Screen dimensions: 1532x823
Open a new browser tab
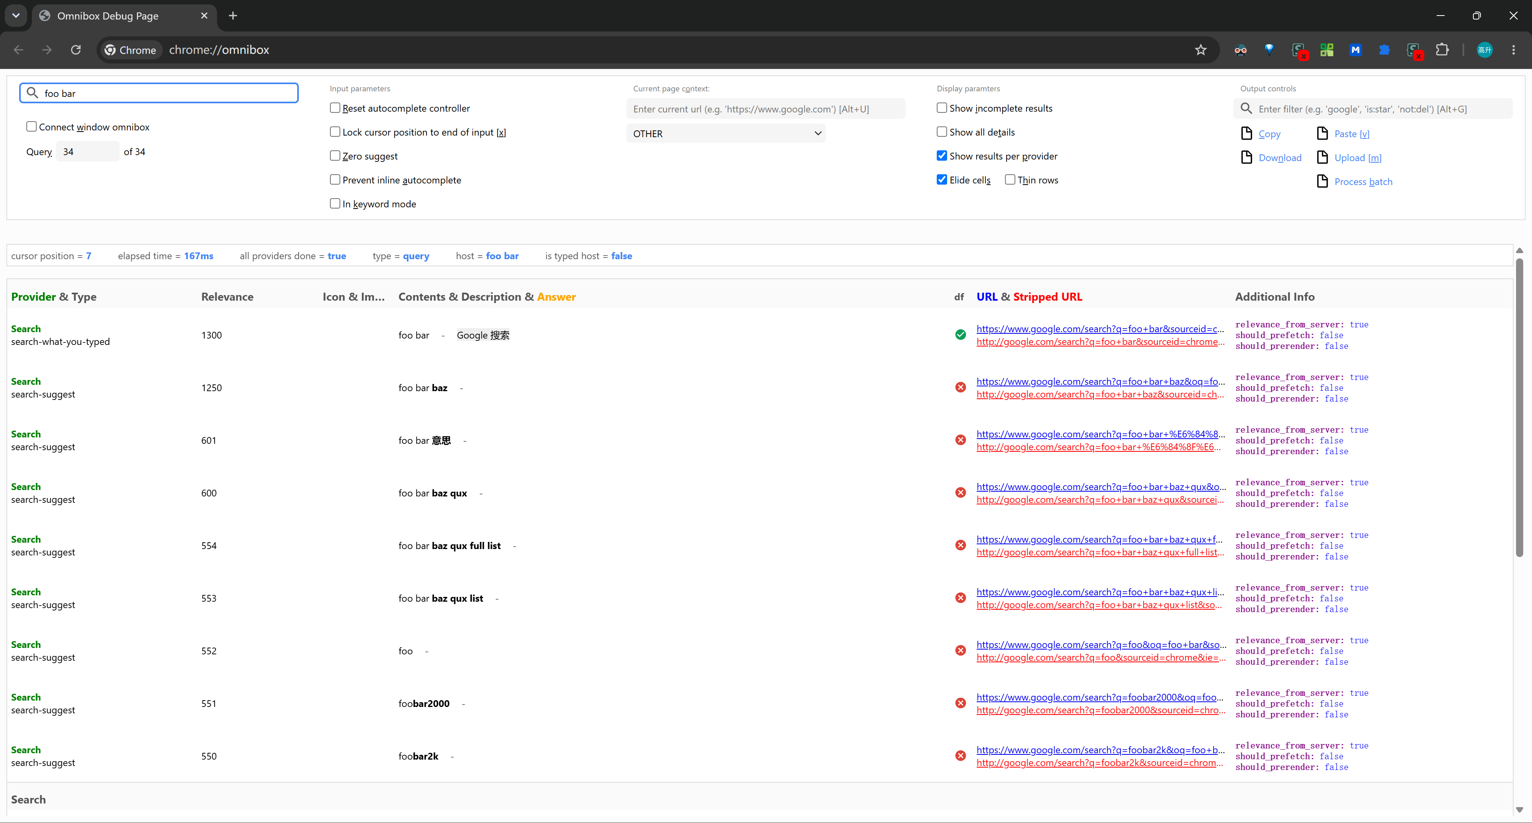click(233, 16)
